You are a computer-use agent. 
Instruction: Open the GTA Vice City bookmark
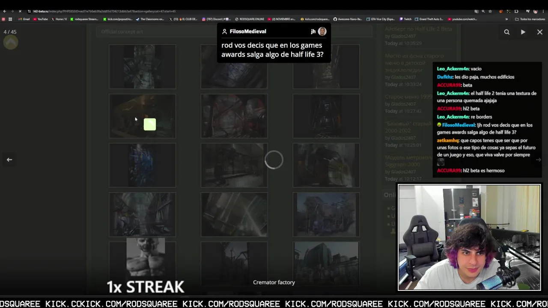click(380, 19)
